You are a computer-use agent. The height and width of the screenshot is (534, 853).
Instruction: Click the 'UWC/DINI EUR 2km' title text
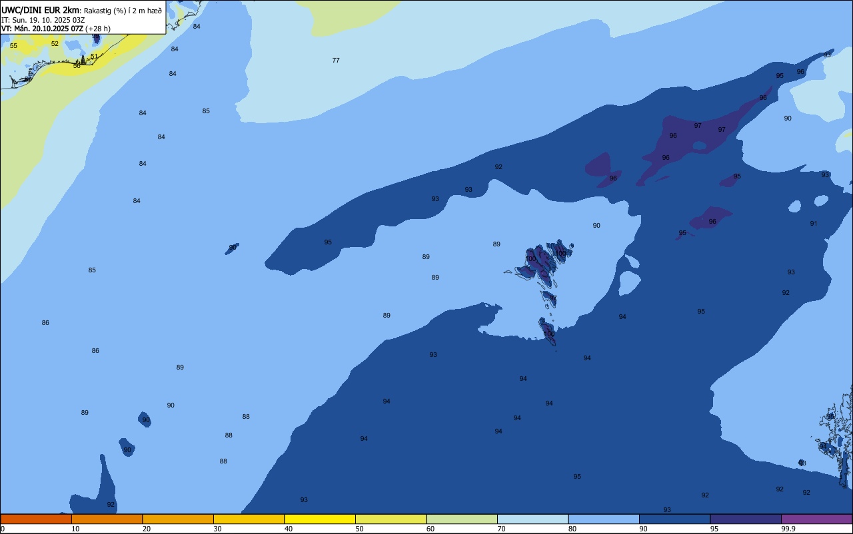point(41,10)
